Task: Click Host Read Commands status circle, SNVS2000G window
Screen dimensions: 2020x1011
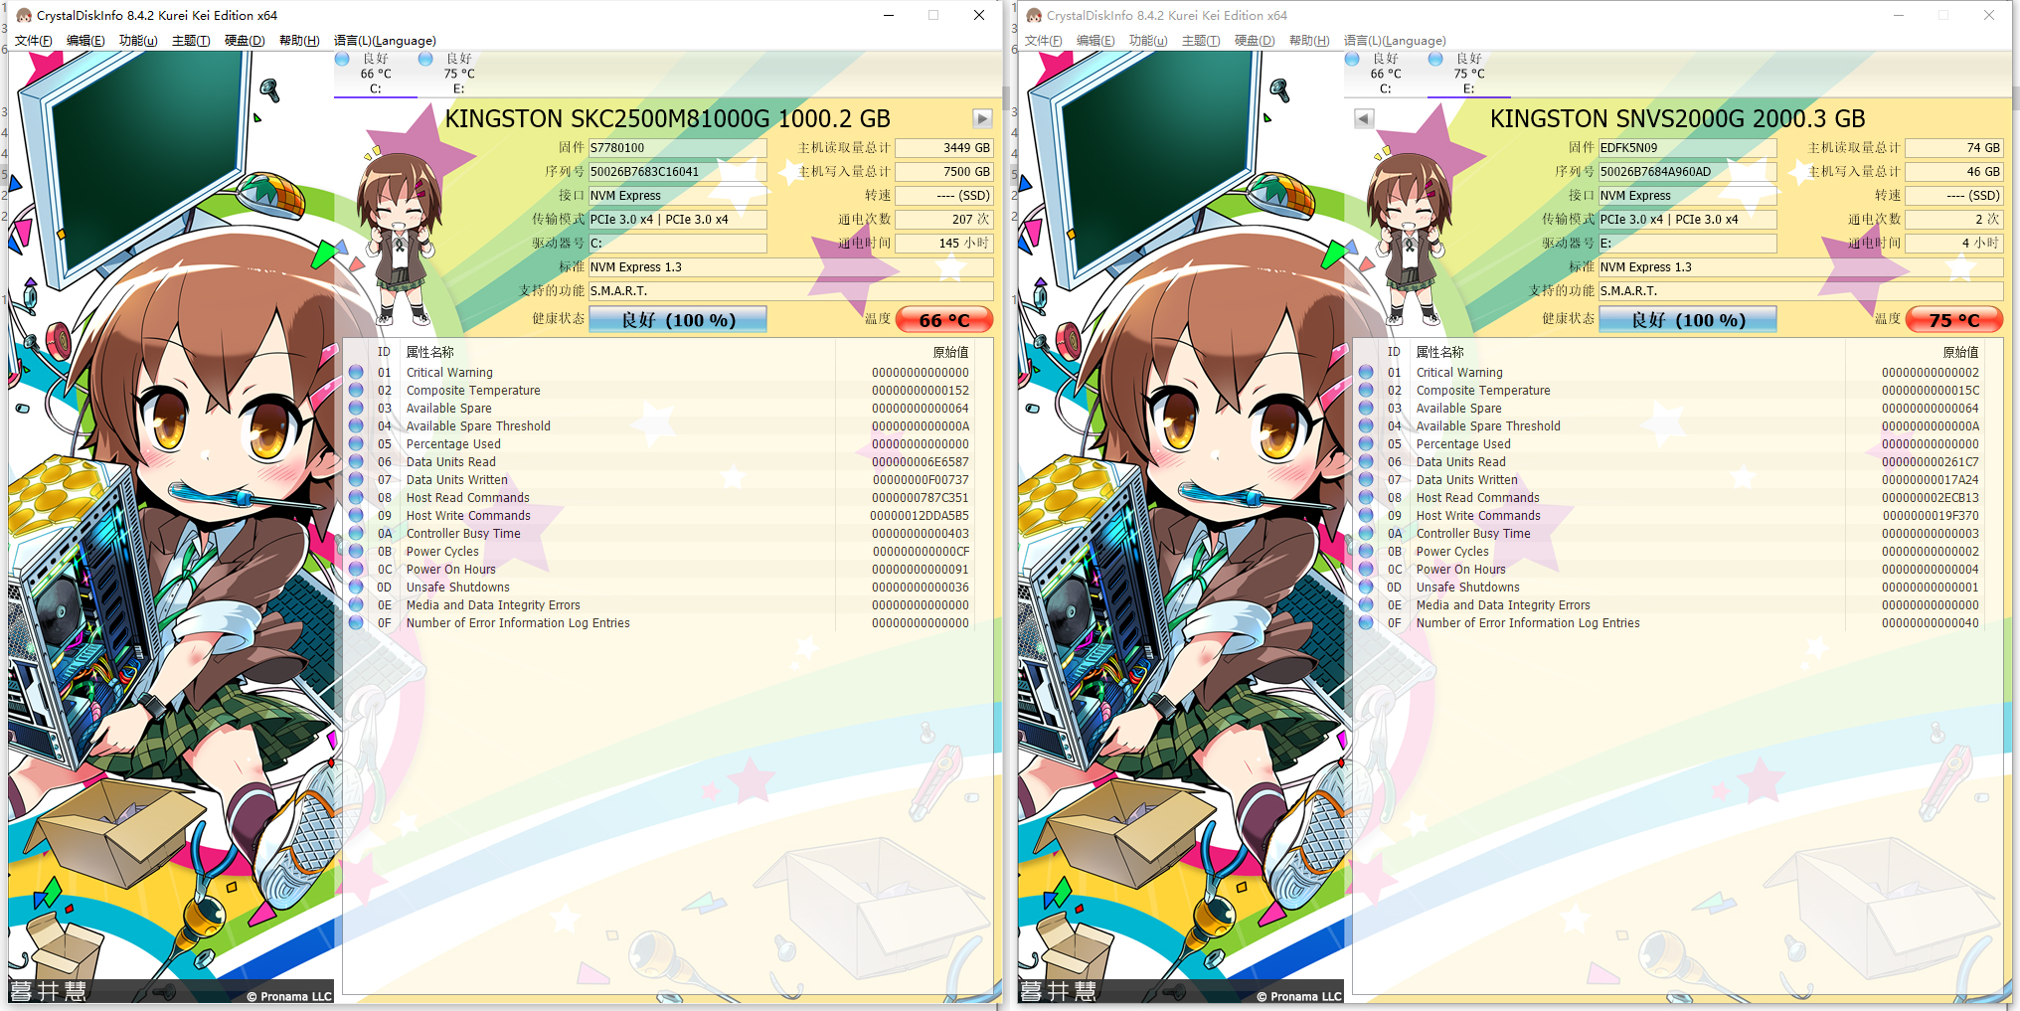Action: point(1366,498)
